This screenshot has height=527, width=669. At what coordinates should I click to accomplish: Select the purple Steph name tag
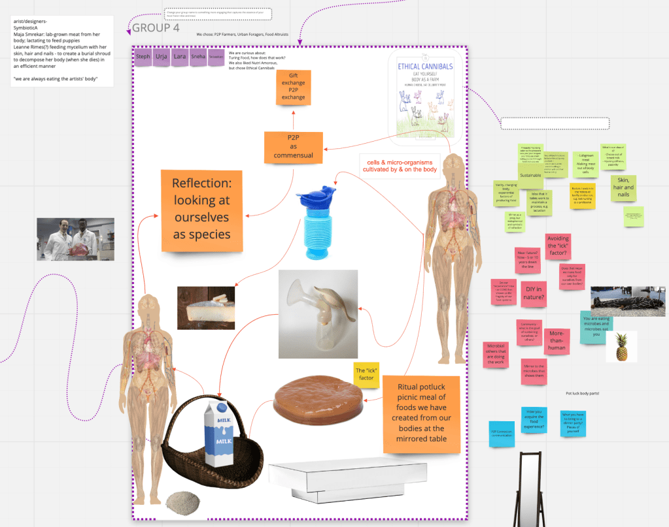point(143,57)
